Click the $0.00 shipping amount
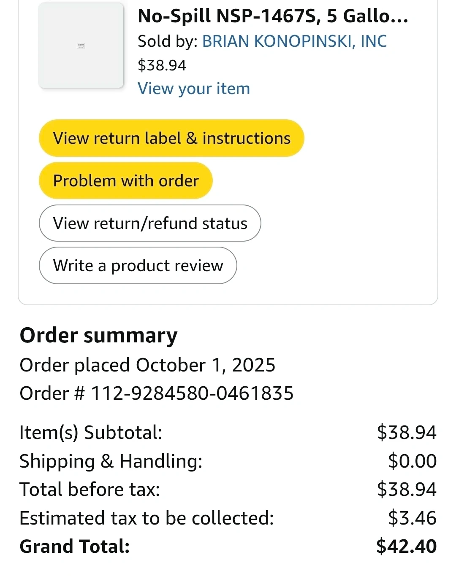The height and width of the screenshot is (576, 456). point(412,461)
